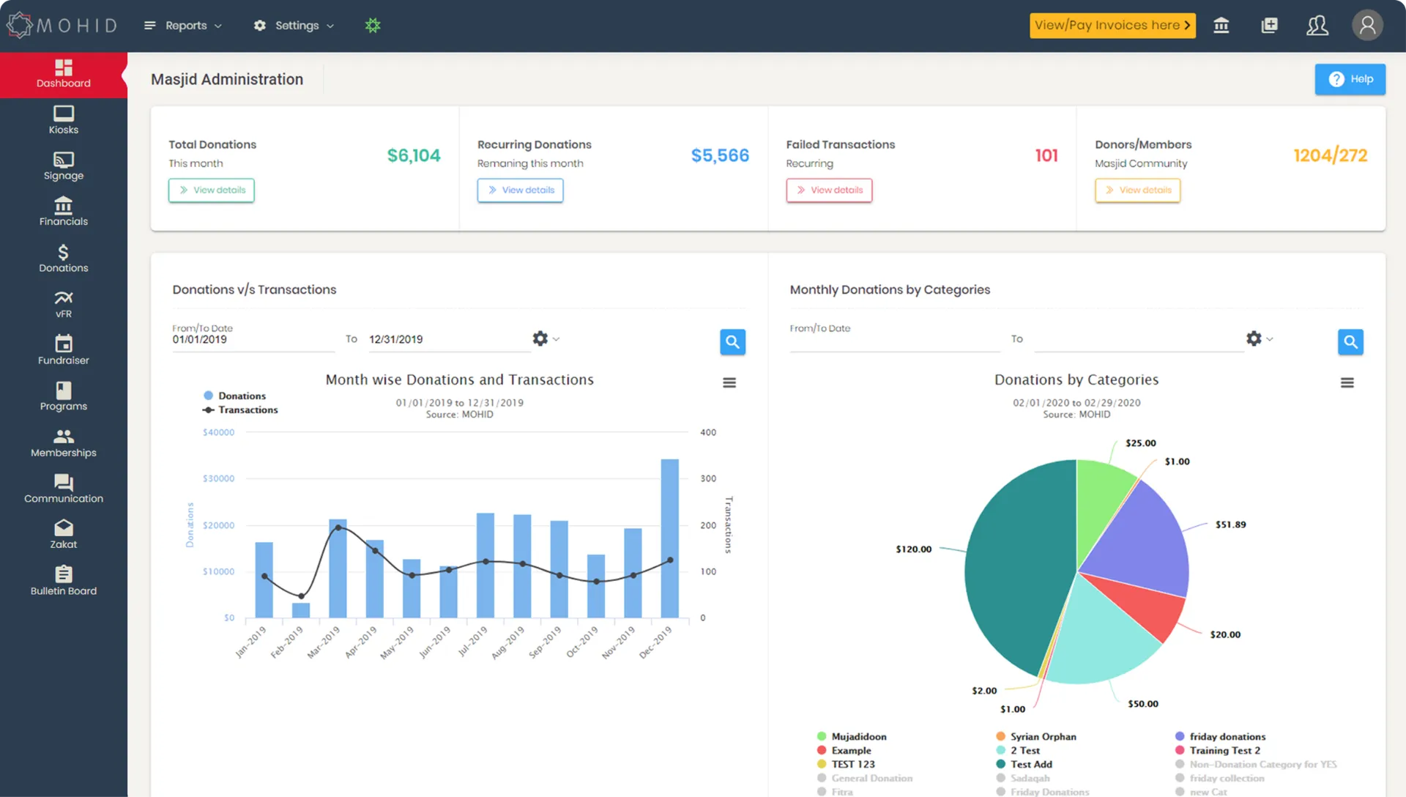The image size is (1406, 797).
Task: Search Monthly Donations by Categories date range
Action: (x=1350, y=341)
